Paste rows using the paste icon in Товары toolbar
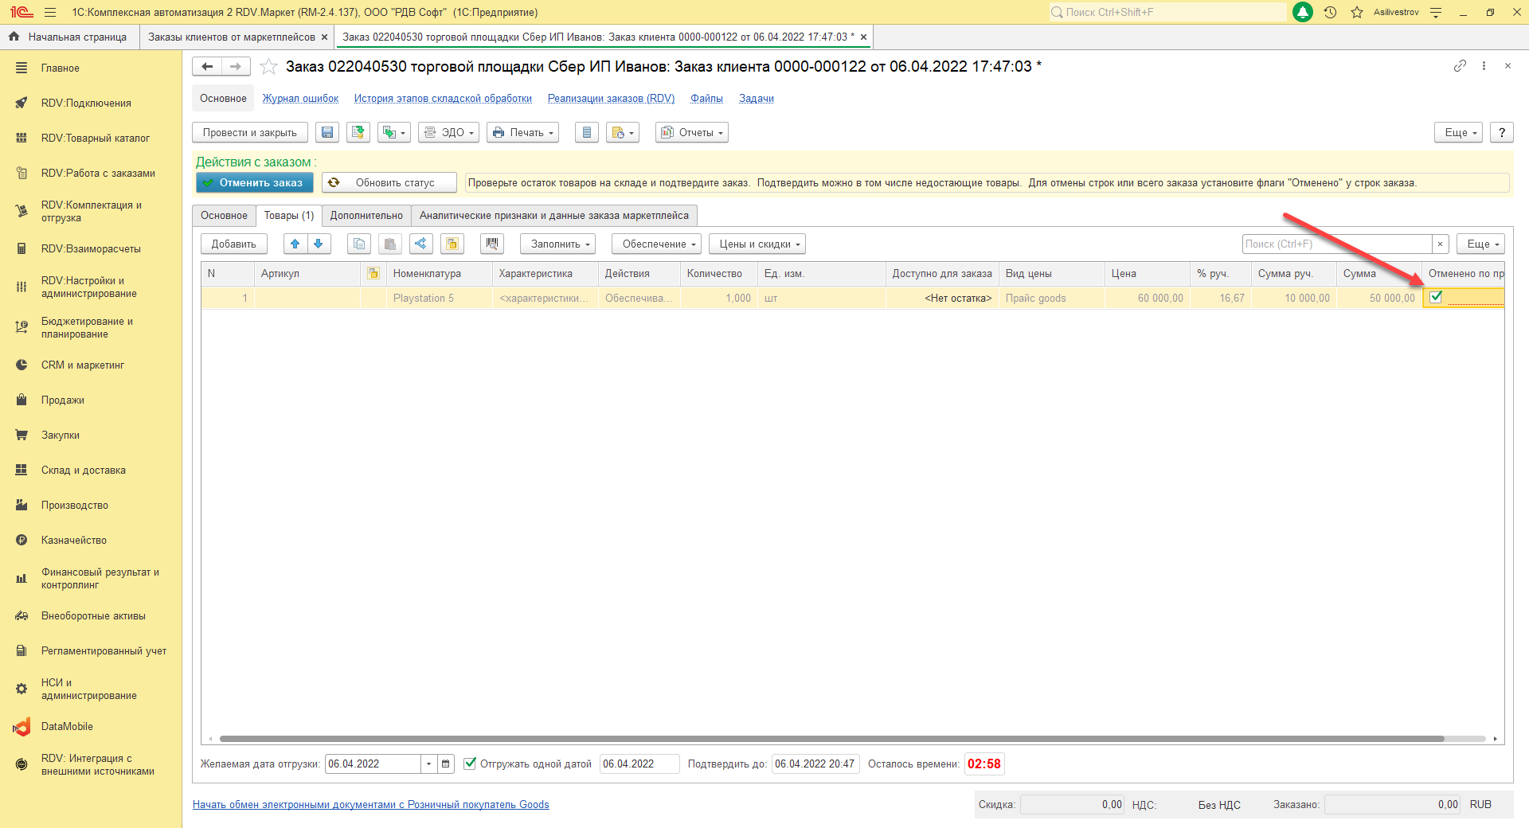Image resolution: width=1529 pixels, height=828 pixels. (390, 244)
